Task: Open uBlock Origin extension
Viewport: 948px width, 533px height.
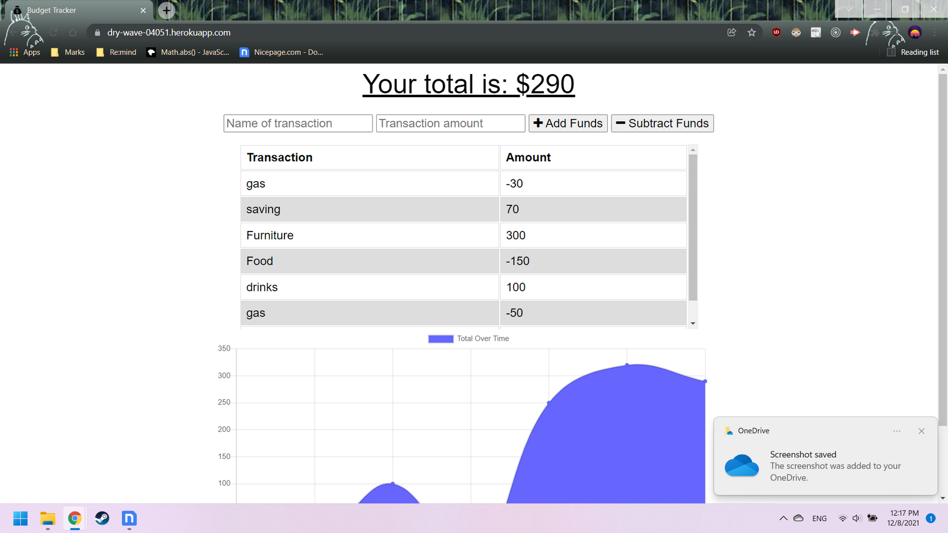Action: 776,33
